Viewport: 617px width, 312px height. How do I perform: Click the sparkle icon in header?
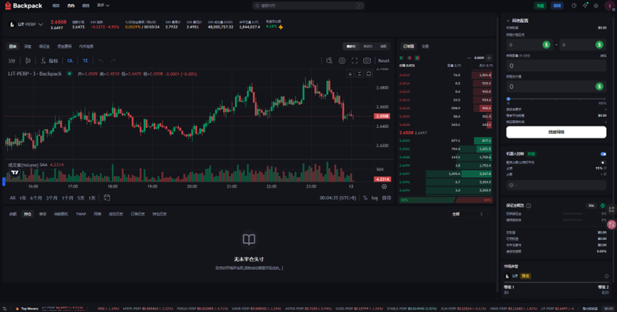pos(585,6)
